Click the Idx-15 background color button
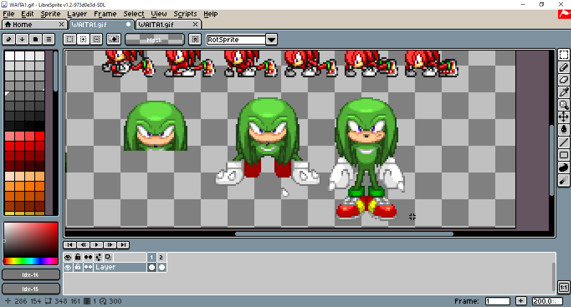The height and width of the screenshot is (307, 571). [31, 289]
